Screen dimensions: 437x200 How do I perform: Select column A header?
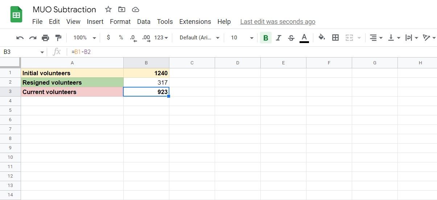click(x=72, y=63)
